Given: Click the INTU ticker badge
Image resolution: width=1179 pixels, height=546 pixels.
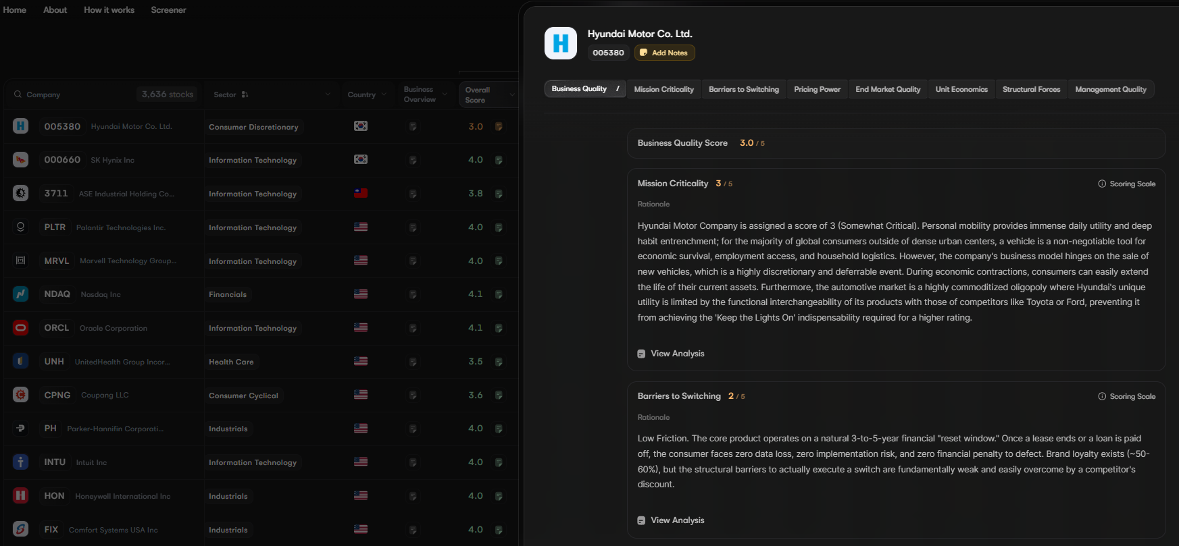Looking at the screenshot, I should (55, 462).
